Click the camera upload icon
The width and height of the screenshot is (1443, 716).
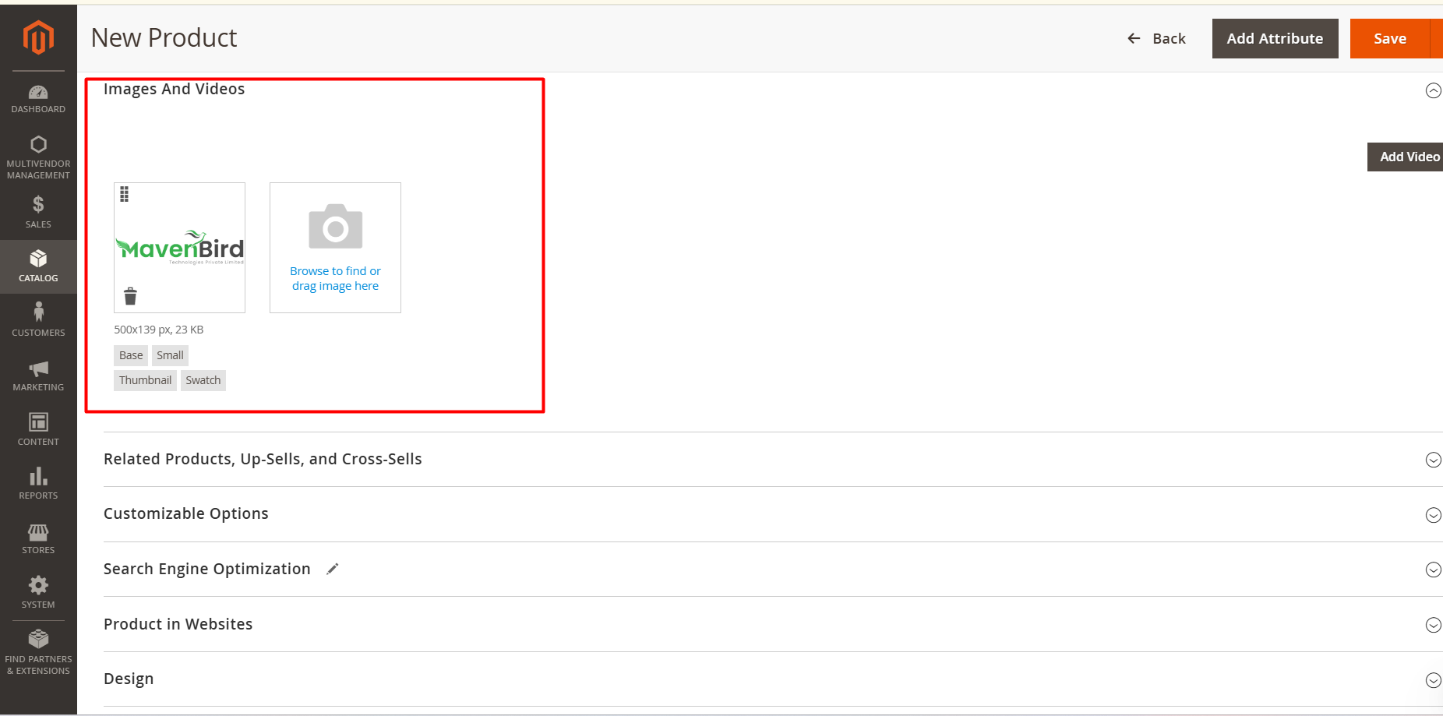335,227
